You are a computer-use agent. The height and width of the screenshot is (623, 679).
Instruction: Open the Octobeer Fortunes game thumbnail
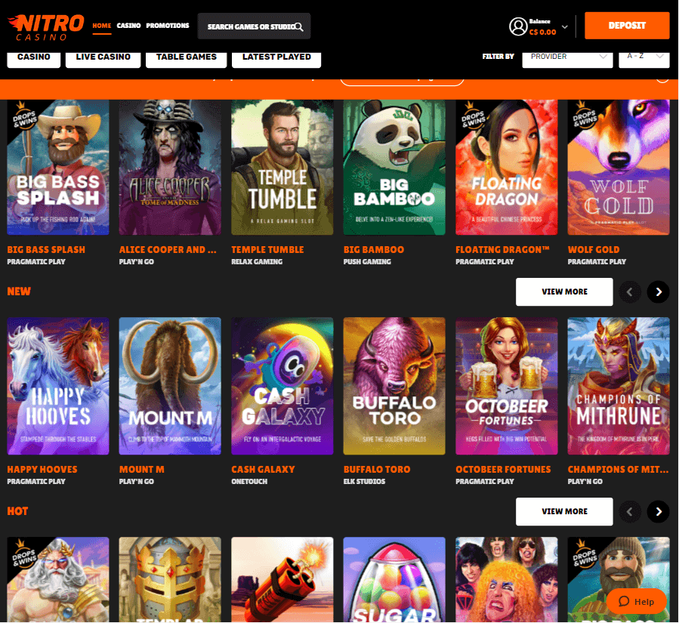[x=507, y=386]
